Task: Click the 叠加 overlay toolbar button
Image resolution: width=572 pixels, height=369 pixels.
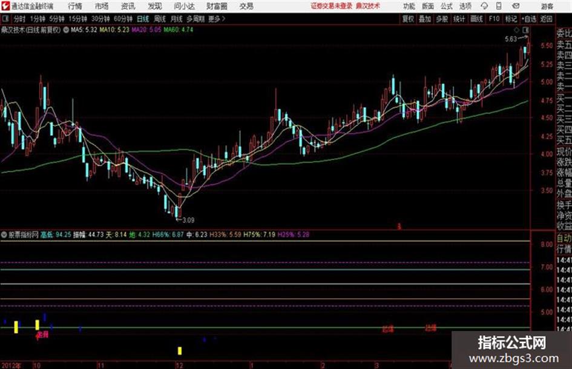Action: click(x=425, y=19)
